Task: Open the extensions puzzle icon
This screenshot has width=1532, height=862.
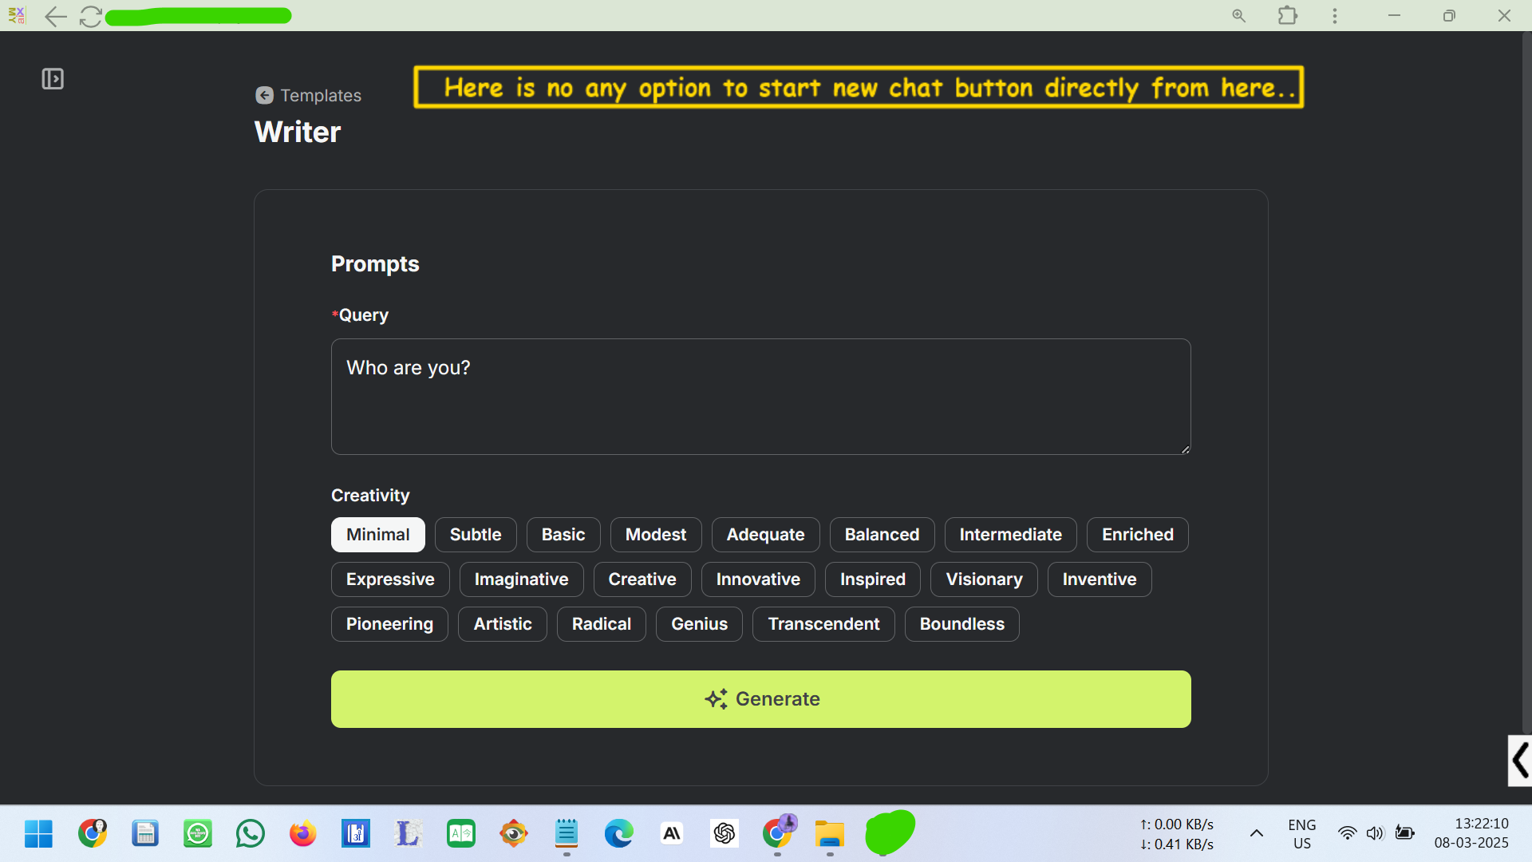Action: [1287, 16]
